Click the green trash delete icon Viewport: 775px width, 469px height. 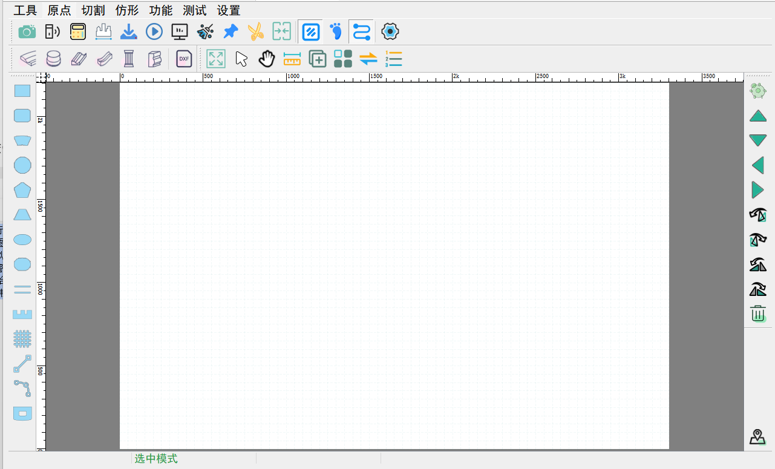(758, 313)
